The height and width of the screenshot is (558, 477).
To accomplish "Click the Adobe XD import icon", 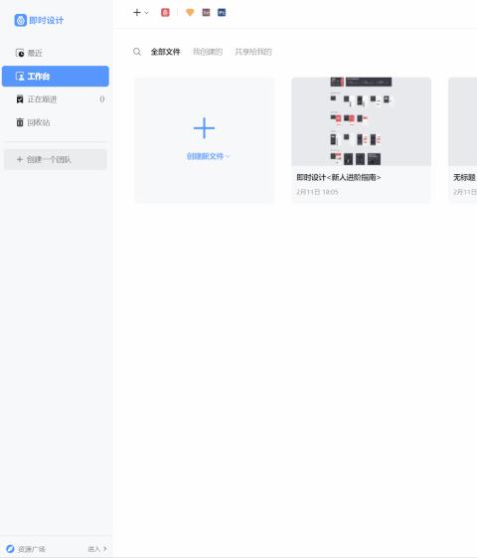I will click(x=206, y=13).
